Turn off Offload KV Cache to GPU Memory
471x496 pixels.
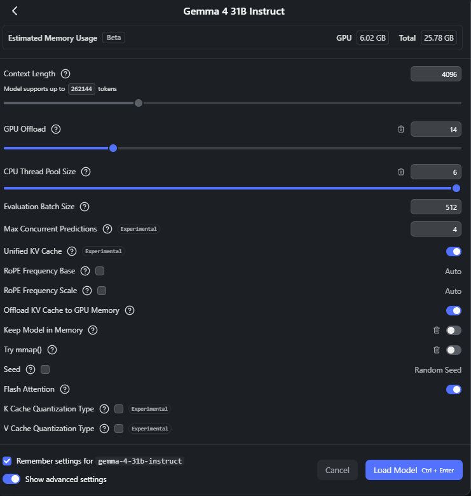tap(453, 310)
